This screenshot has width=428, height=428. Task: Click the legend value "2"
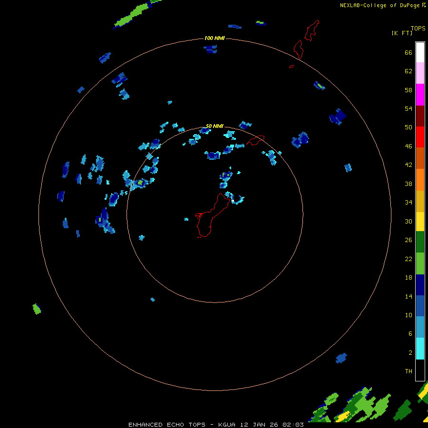410,353
